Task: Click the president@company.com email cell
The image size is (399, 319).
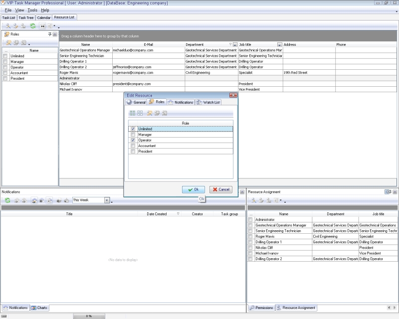Action: tap(149, 84)
